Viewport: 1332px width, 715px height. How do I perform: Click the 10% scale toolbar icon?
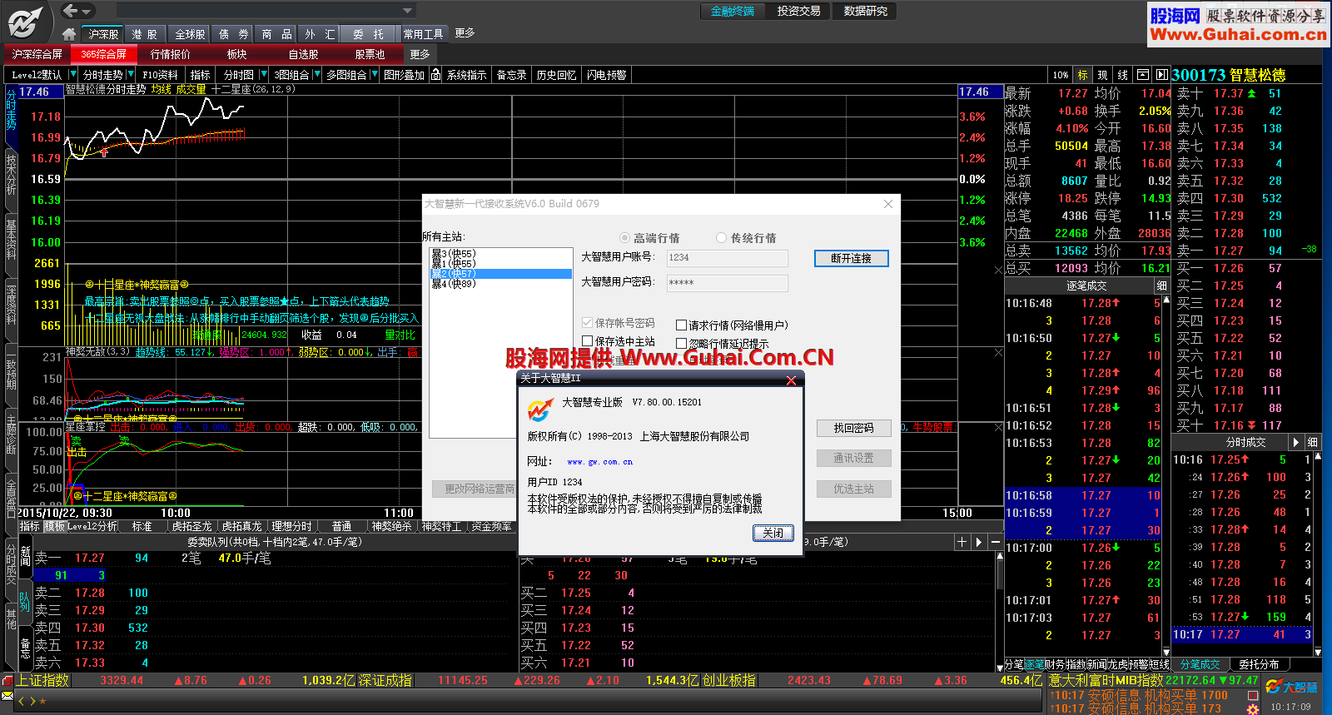point(1060,75)
